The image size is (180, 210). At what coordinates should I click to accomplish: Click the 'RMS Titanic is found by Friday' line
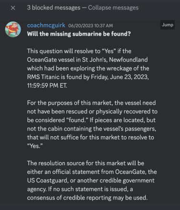tap(88, 77)
